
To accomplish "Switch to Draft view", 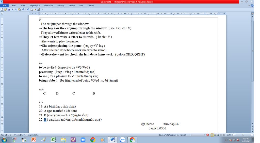I will point(224,135).
